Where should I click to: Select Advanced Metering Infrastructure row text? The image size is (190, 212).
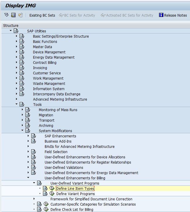60,99
